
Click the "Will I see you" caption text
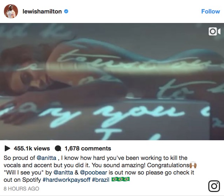point(24,172)
